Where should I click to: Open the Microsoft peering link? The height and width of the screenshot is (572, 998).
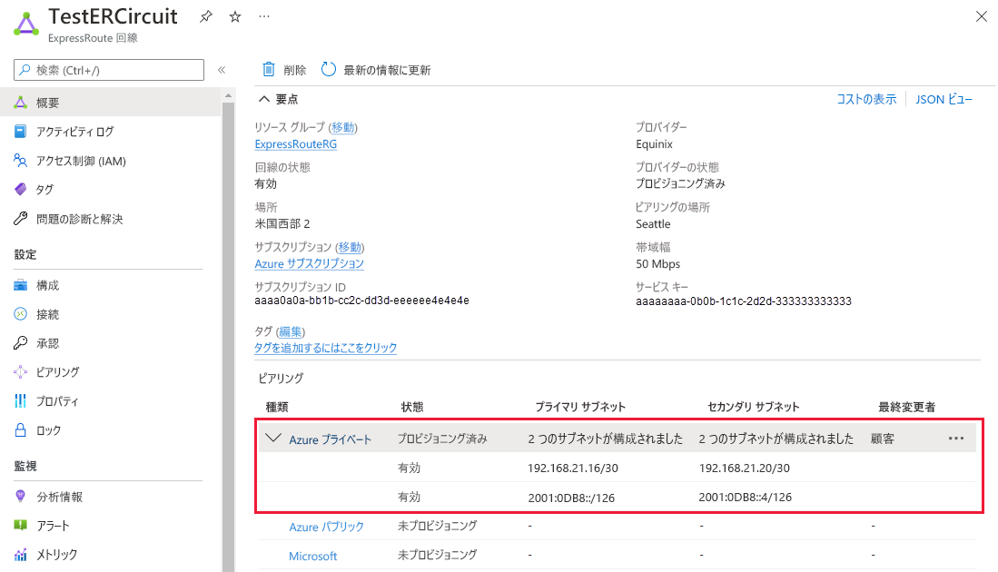point(313,556)
